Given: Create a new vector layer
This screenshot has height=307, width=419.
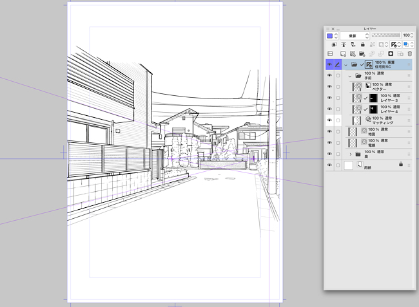Looking at the screenshot, I should coord(353,54).
